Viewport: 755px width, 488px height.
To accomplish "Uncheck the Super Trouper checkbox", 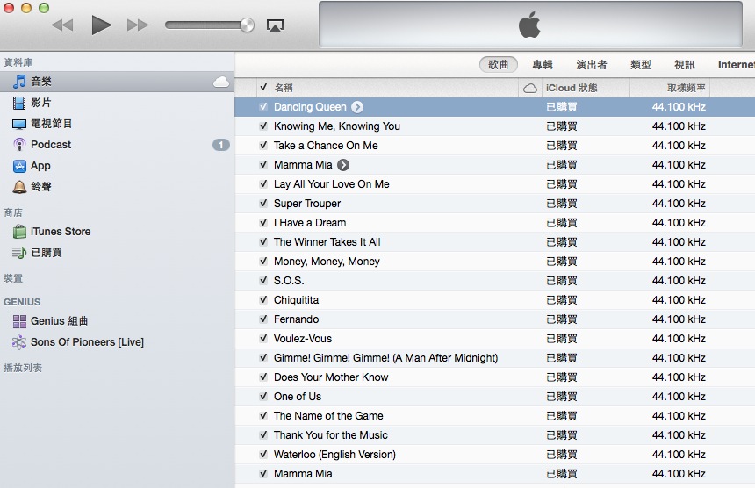I will (x=263, y=203).
